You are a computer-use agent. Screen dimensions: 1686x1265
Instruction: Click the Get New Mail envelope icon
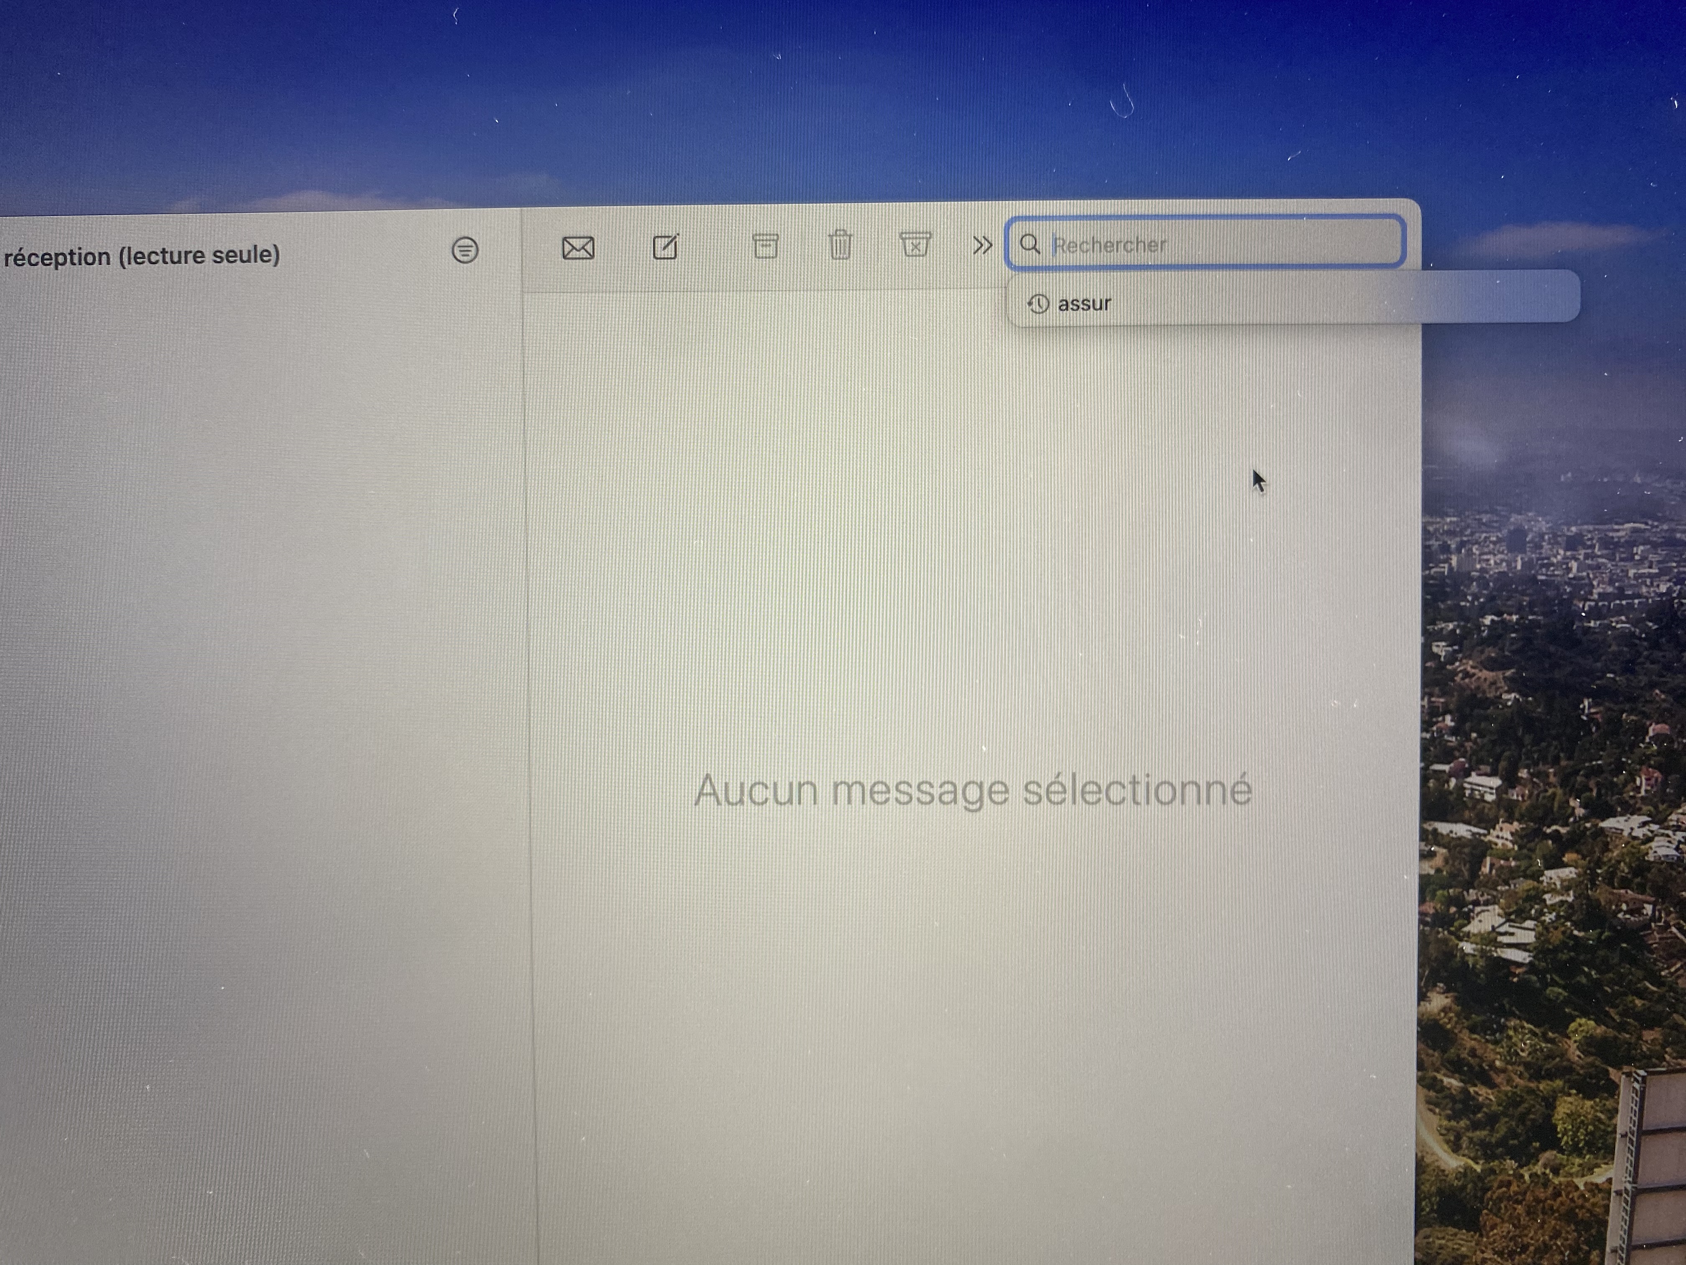pos(578,248)
